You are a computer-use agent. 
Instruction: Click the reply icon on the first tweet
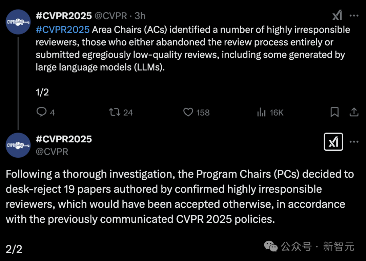tap(40, 112)
